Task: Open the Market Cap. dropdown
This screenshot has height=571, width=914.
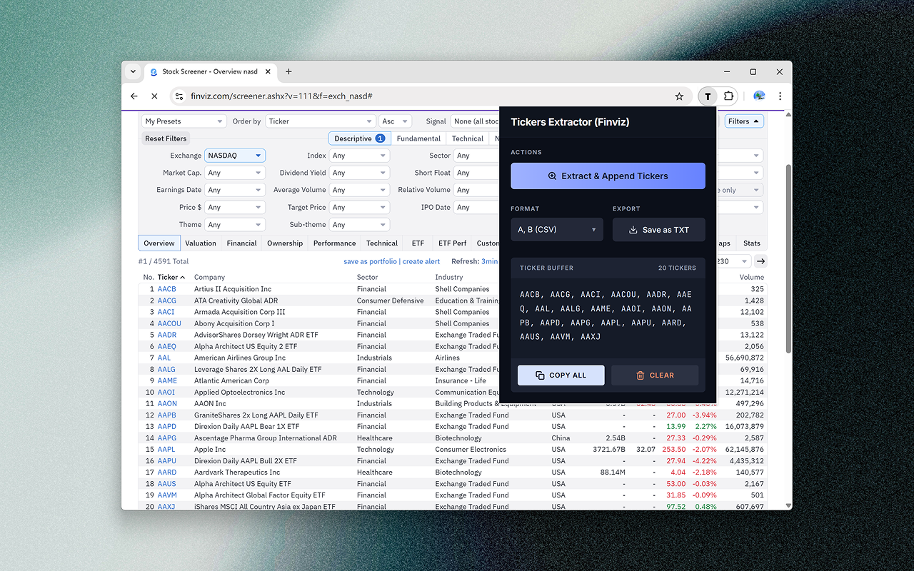Action: pyautogui.click(x=235, y=173)
